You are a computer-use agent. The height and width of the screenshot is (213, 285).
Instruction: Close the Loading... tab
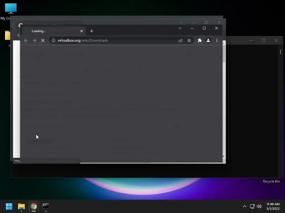click(x=82, y=31)
